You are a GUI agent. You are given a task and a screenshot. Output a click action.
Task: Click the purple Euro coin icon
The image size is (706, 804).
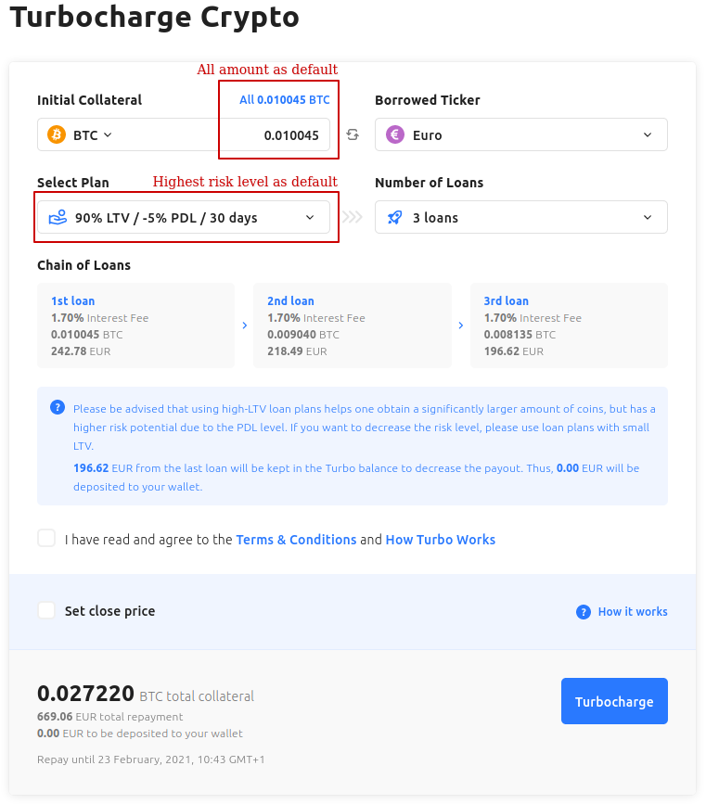395,135
